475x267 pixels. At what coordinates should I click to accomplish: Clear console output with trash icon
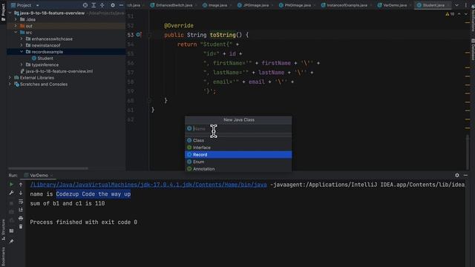tap(21, 226)
